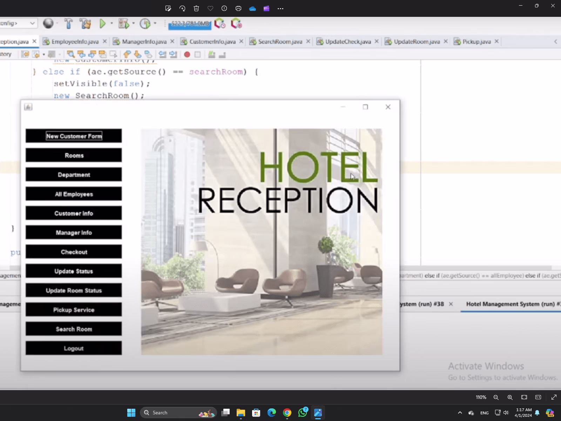This screenshot has height=421, width=561.
Task: Click the Find Selection magnifier icon in editor toolbar
Action: tap(71, 54)
